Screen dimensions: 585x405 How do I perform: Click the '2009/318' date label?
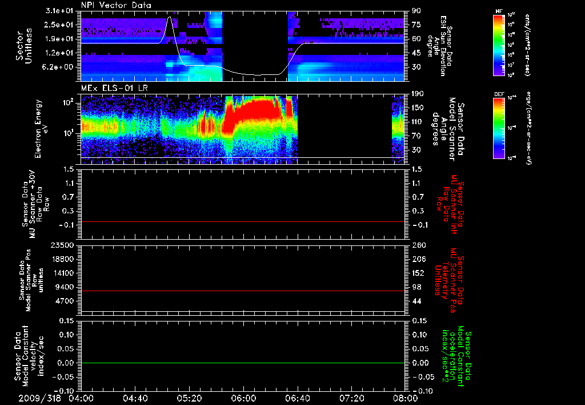coord(40,398)
